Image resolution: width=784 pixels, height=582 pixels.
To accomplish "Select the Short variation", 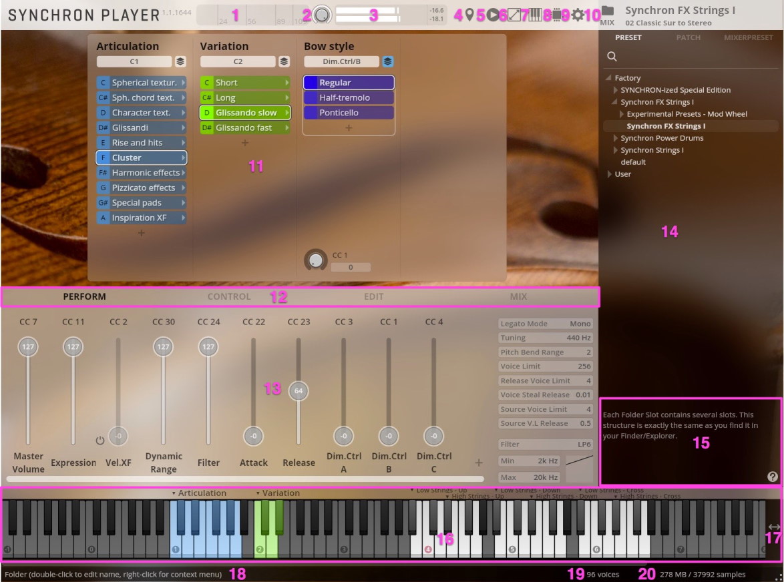I will tap(245, 83).
